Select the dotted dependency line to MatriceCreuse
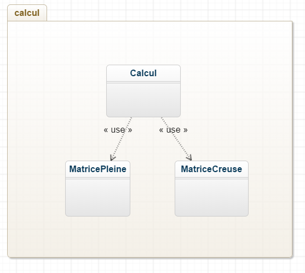 click(x=176, y=139)
